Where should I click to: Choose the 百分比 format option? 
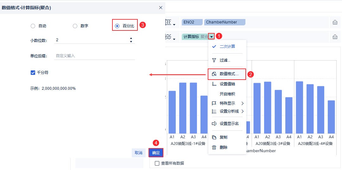117,26
